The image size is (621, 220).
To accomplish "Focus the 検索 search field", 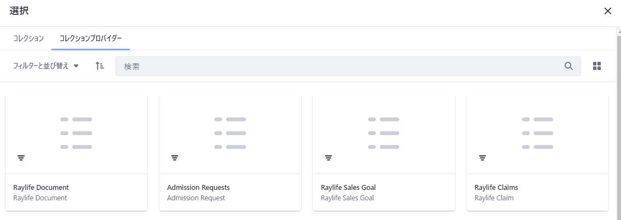I will tap(340, 66).
